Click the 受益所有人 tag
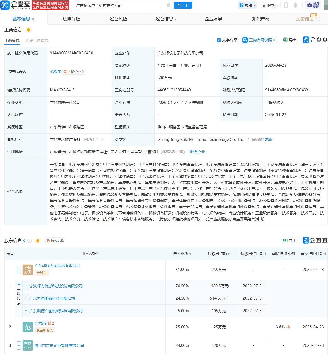The height and width of the screenshot is (355, 328). click(x=45, y=330)
